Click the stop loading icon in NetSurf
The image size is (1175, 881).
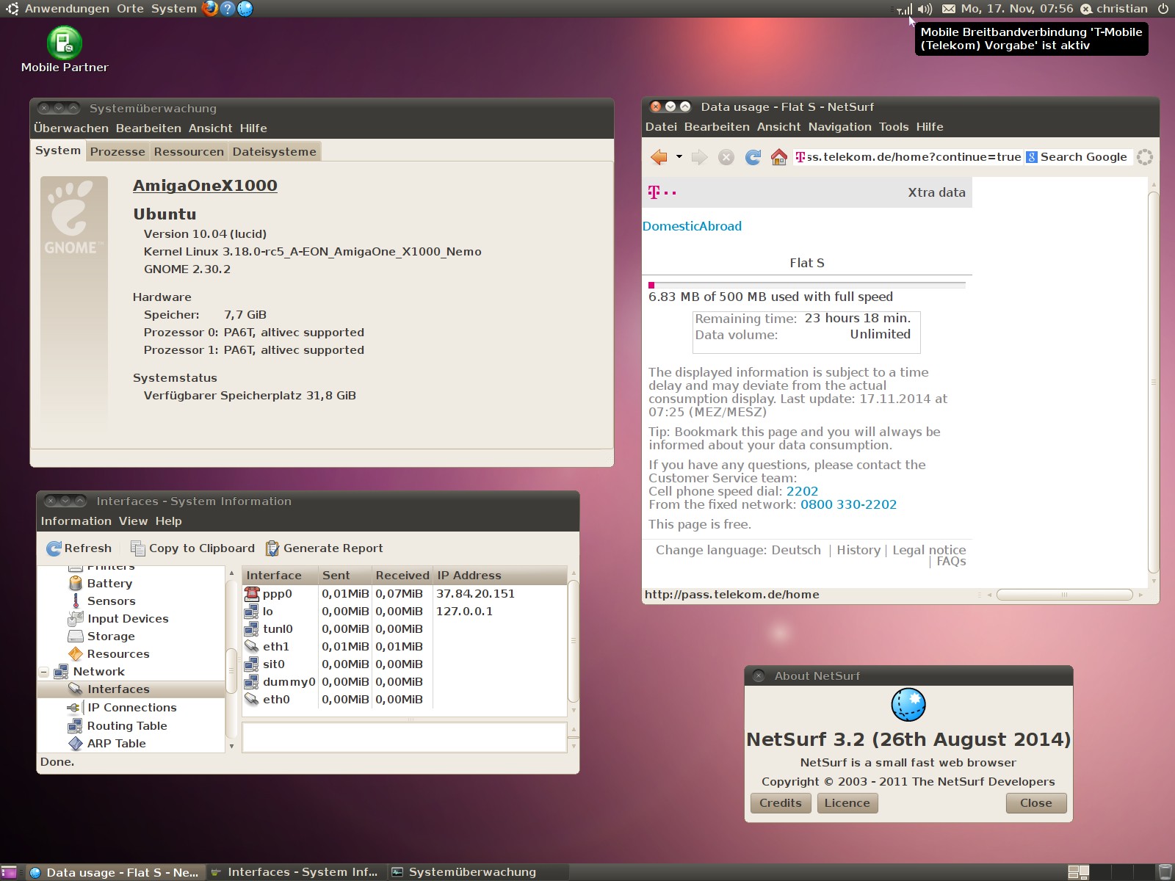click(726, 157)
